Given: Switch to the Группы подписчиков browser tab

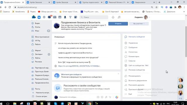Looking at the screenshot, I should point(90,2).
